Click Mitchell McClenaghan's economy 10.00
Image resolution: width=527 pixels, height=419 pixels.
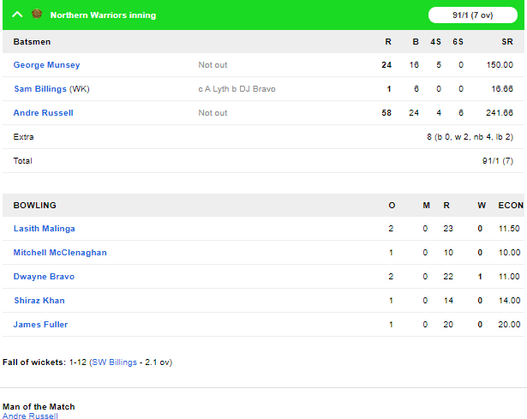pyautogui.click(x=509, y=252)
